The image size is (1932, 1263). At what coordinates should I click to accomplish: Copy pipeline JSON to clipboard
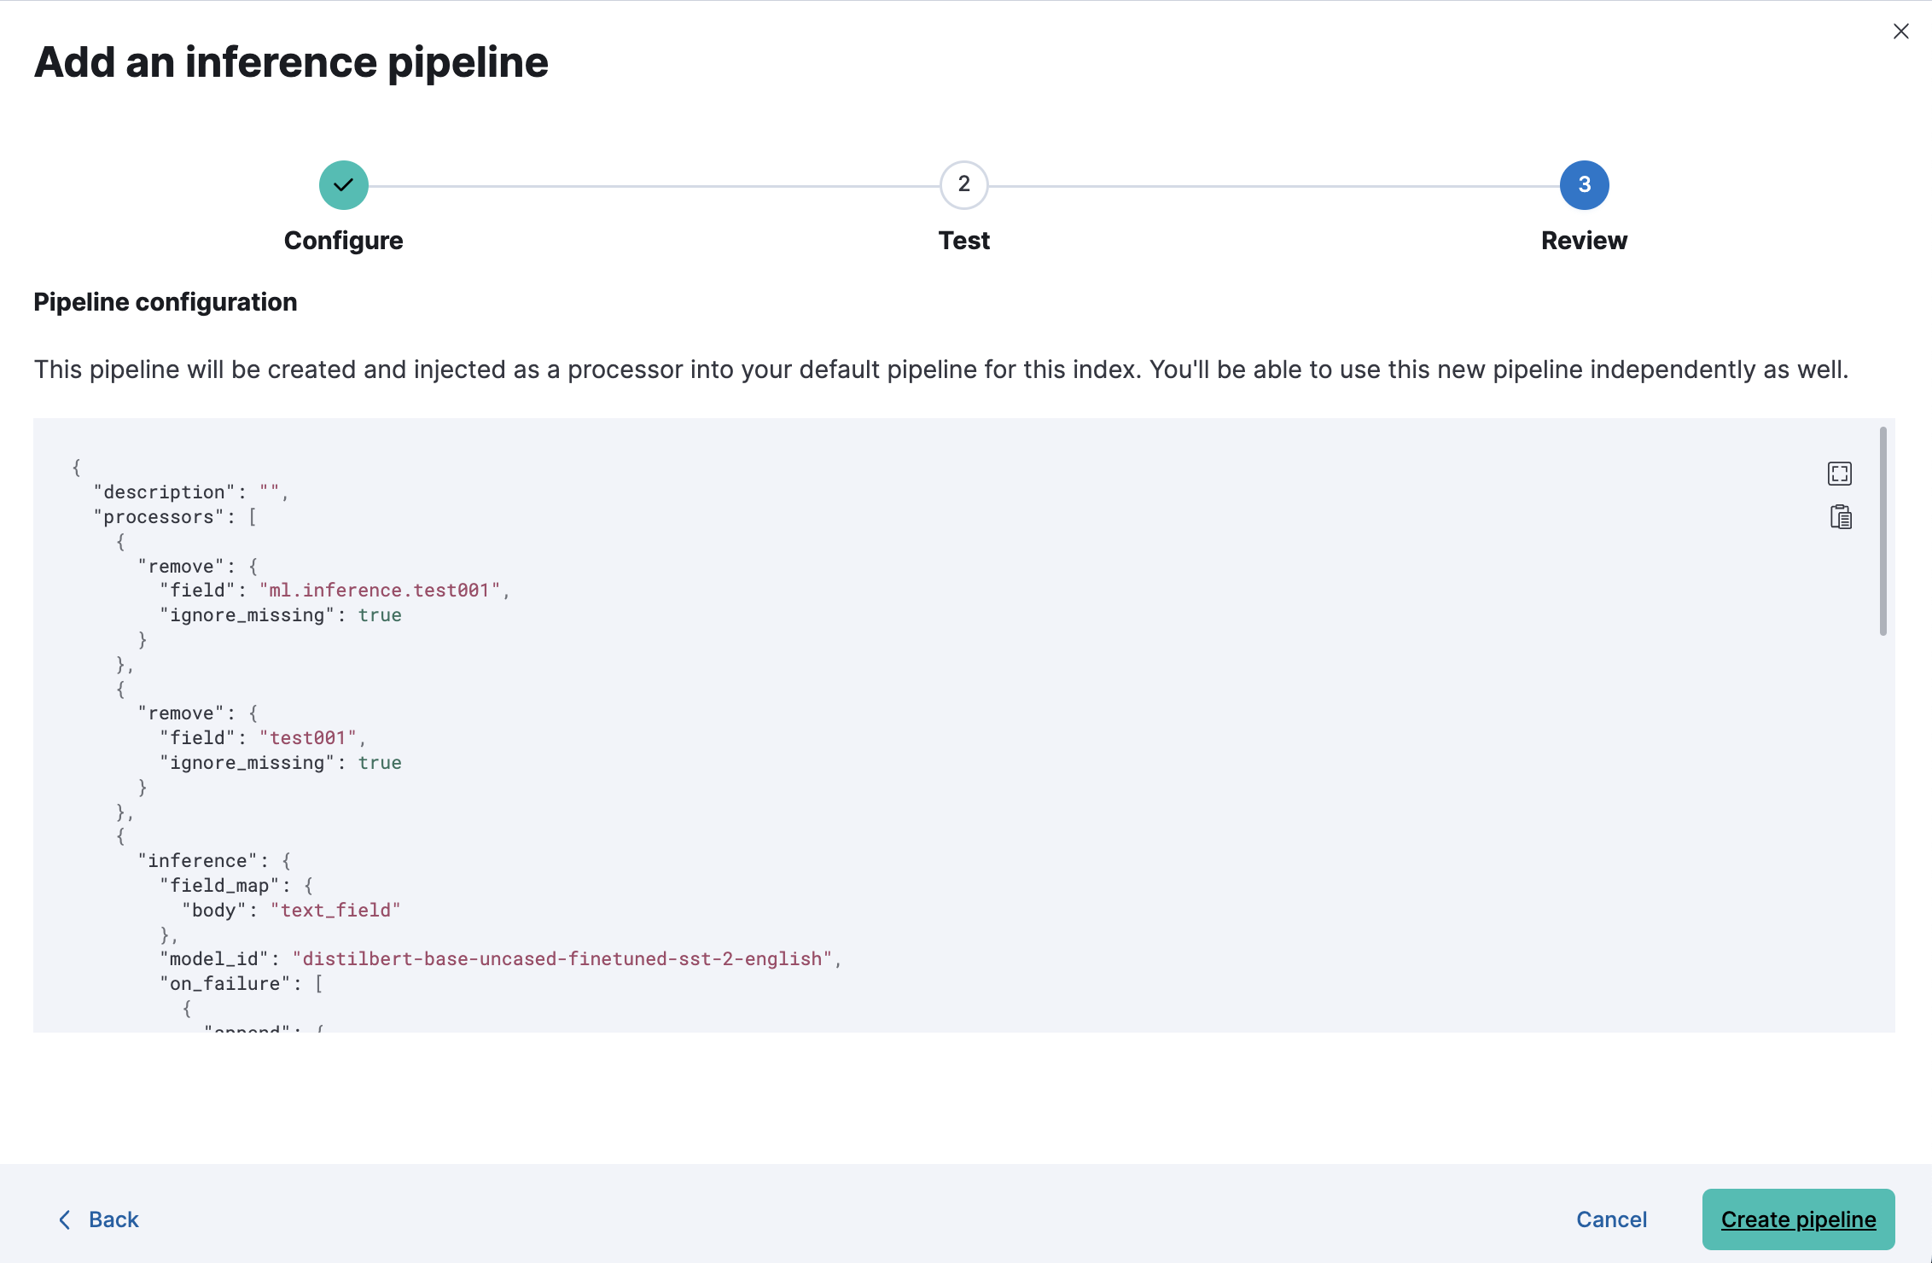coord(1840,517)
